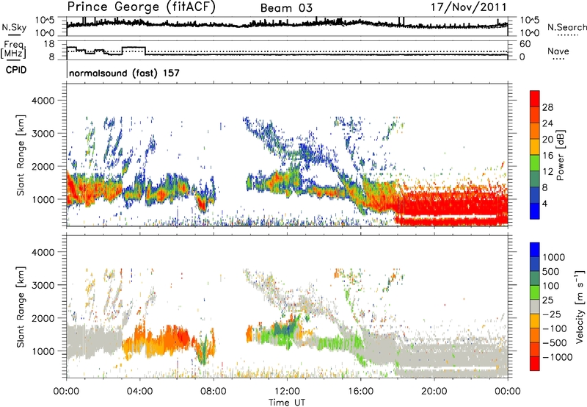
Task: Click "Slant Range [km]" label of velocity panel
Action: coord(21,306)
